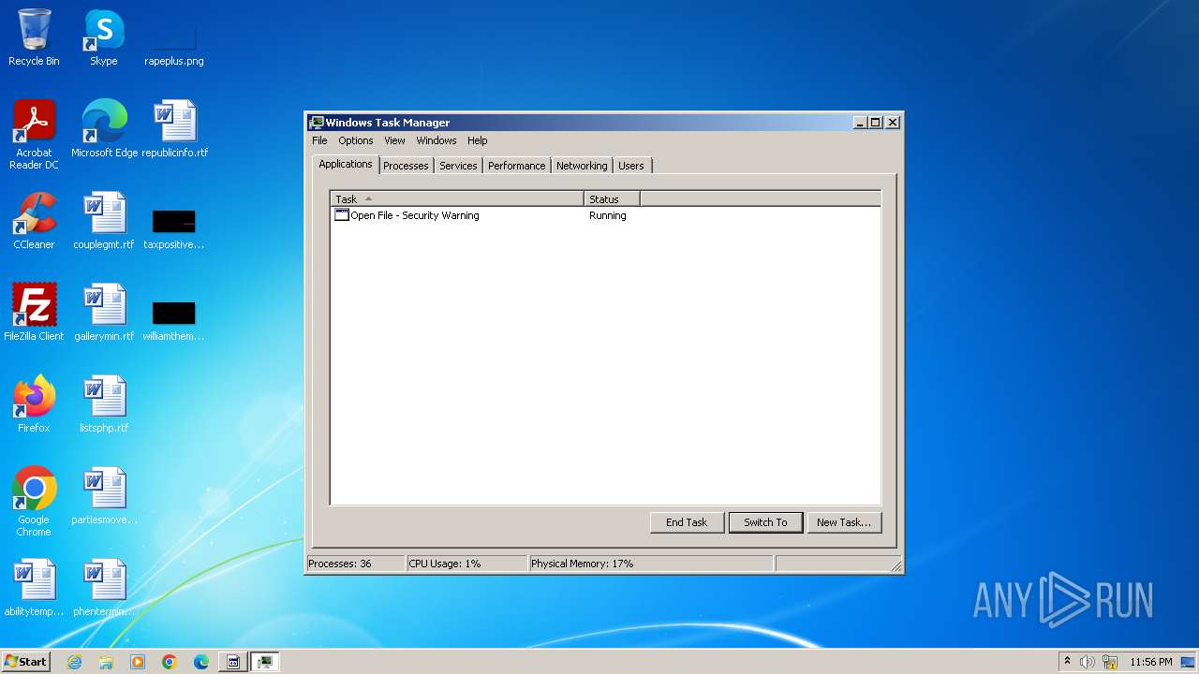Select gallerymin.rtf document icon
The image size is (1199, 674).
coord(104,313)
